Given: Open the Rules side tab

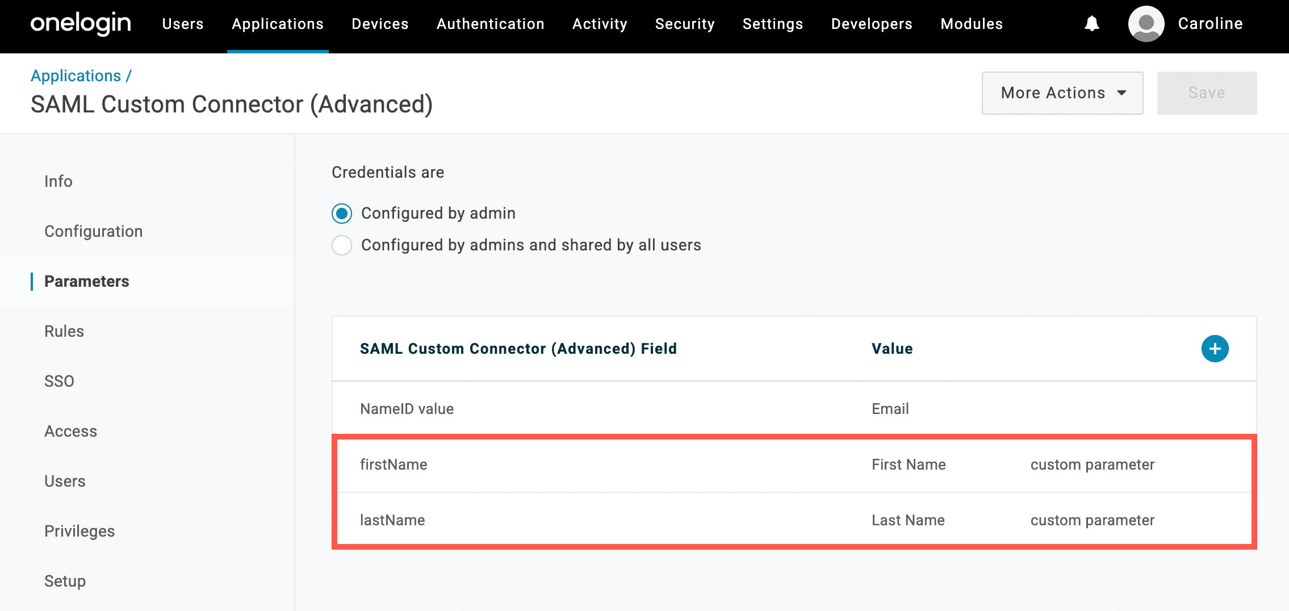Looking at the screenshot, I should tap(64, 331).
